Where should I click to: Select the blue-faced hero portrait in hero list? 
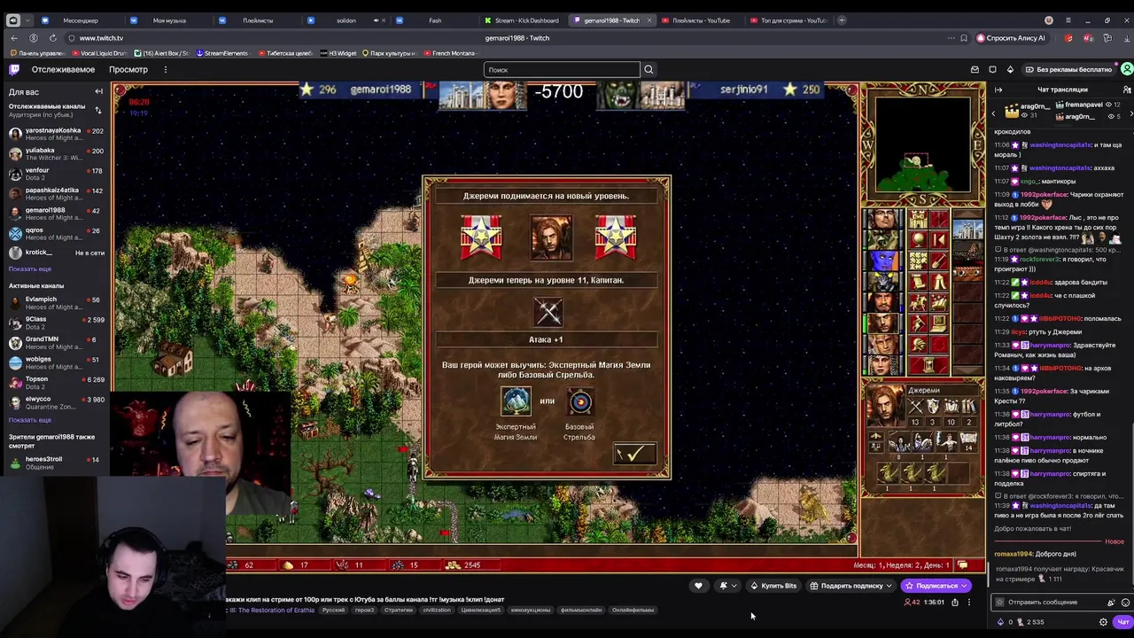pyautogui.click(x=881, y=262)
